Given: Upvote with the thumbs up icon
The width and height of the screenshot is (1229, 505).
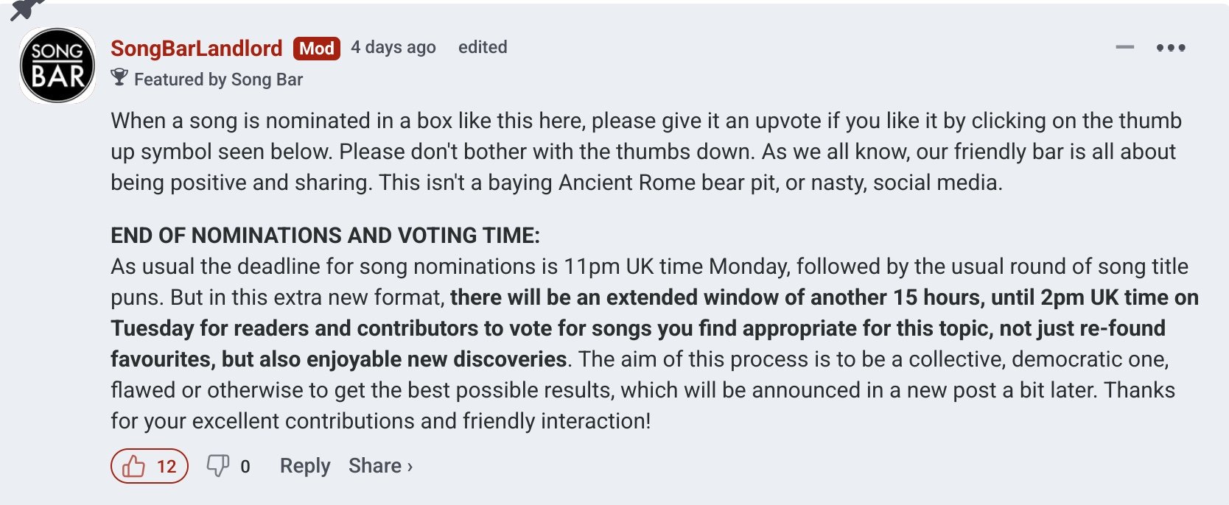Looking at the screenshot, I should tap(133, 466).
